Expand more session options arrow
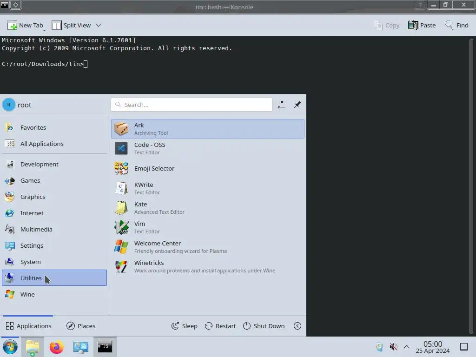Viewport: 476px width, 357px height. tap(297, 326)
